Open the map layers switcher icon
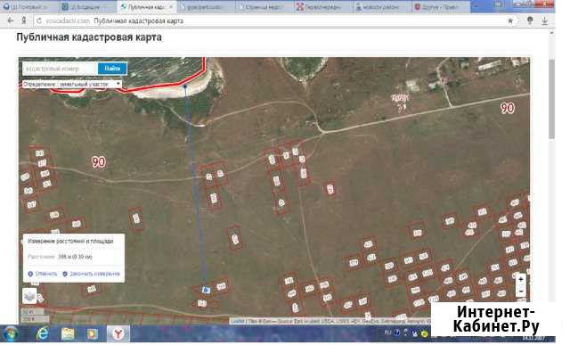 point(30,295)
